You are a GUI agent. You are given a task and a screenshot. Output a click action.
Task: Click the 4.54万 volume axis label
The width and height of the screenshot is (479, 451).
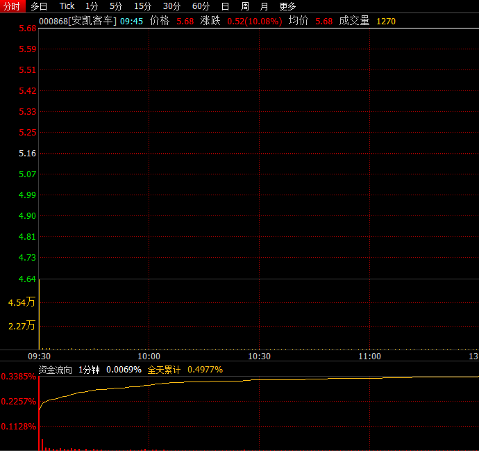(x=22, y=302)
